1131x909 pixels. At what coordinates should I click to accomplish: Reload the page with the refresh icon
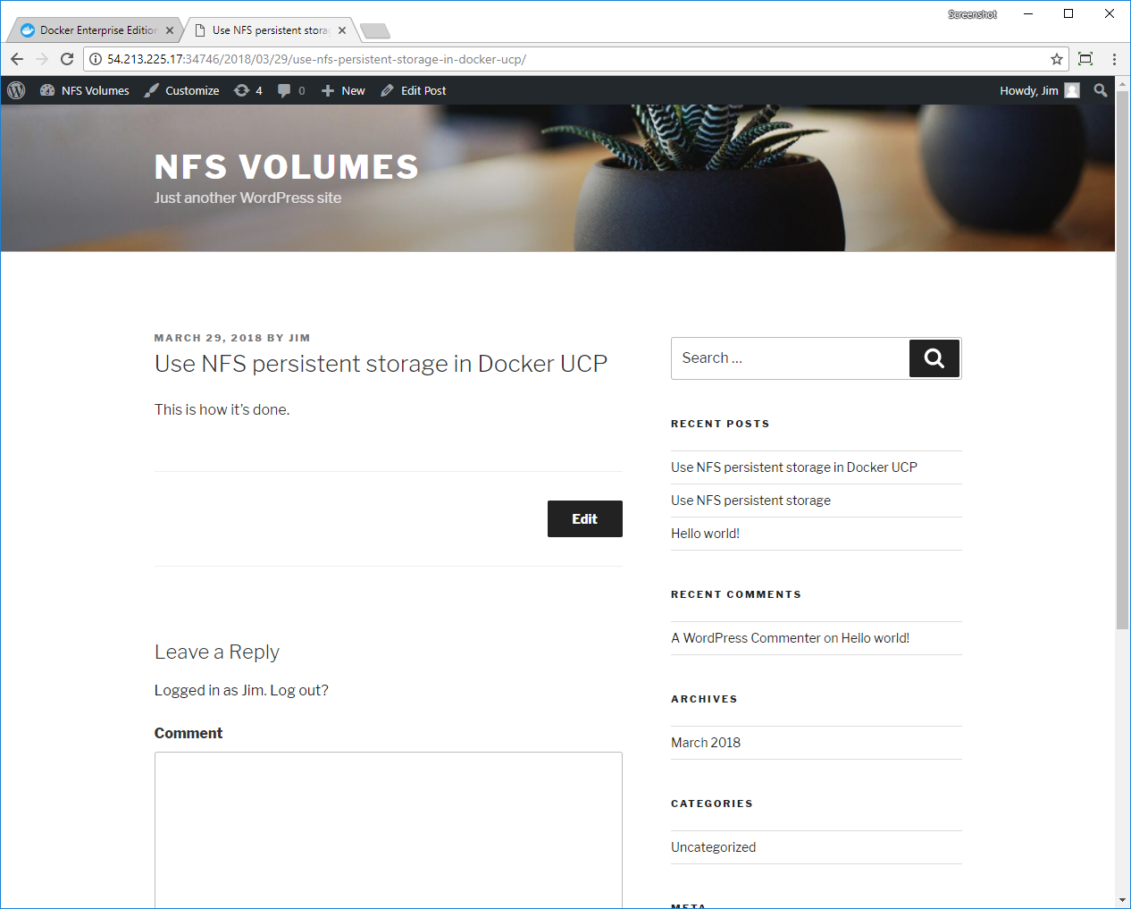click(x=67, y=59)
